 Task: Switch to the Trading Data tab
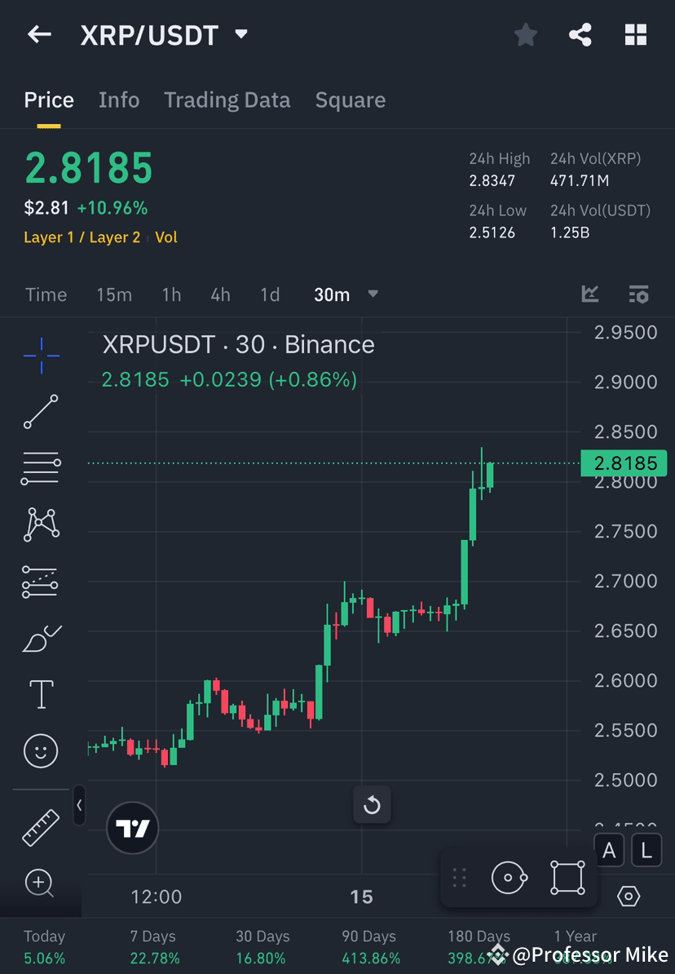point(227,100)
